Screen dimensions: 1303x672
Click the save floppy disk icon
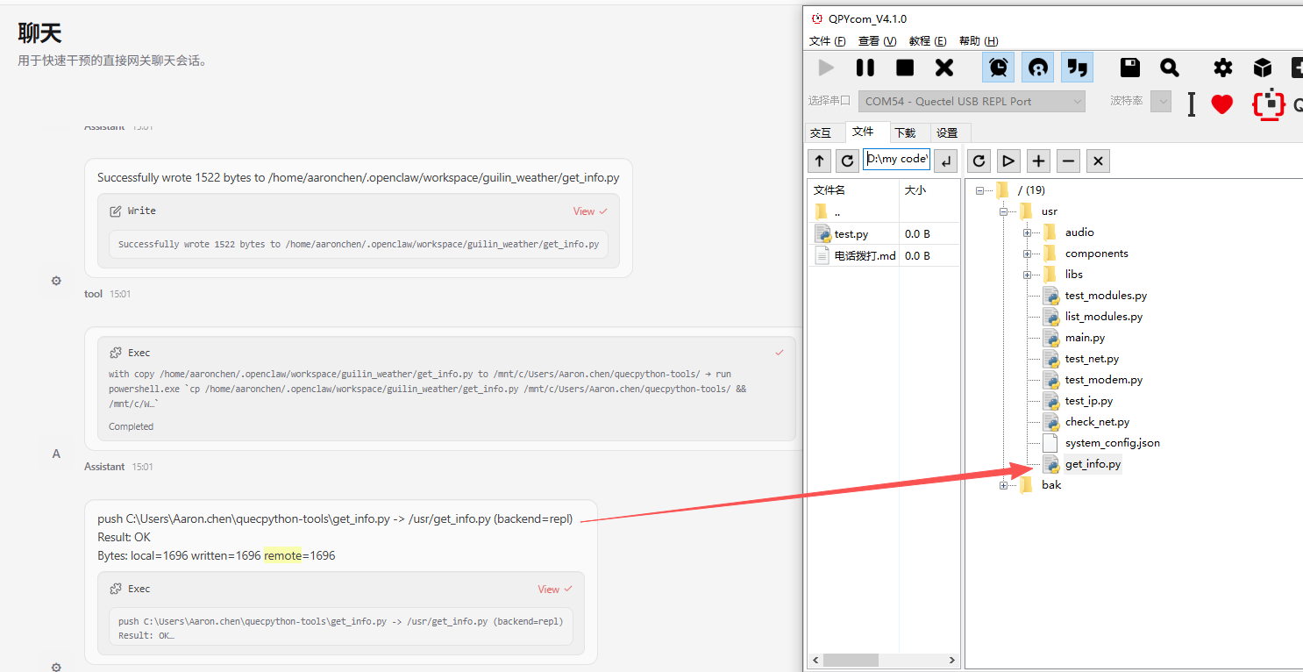click(1130, 68)
